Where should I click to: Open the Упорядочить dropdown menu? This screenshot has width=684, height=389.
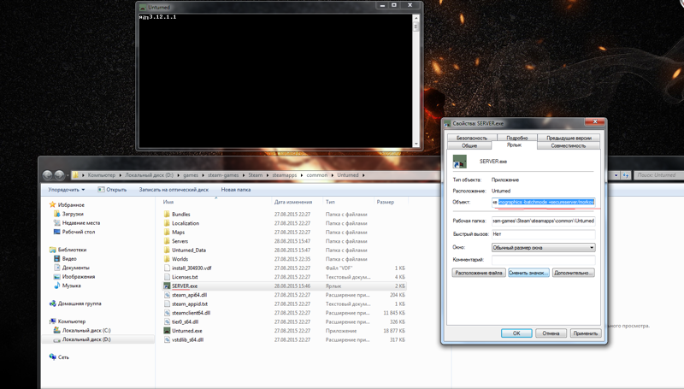click(x=67, y=190)
